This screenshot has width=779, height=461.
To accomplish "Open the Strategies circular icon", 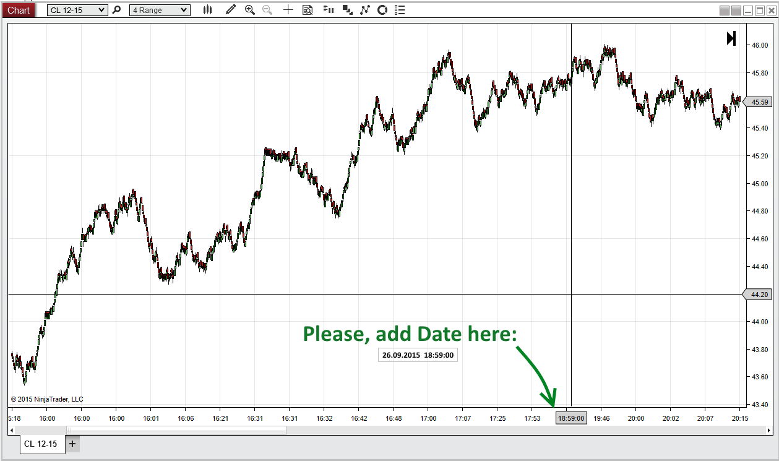I will coord(382,10).
